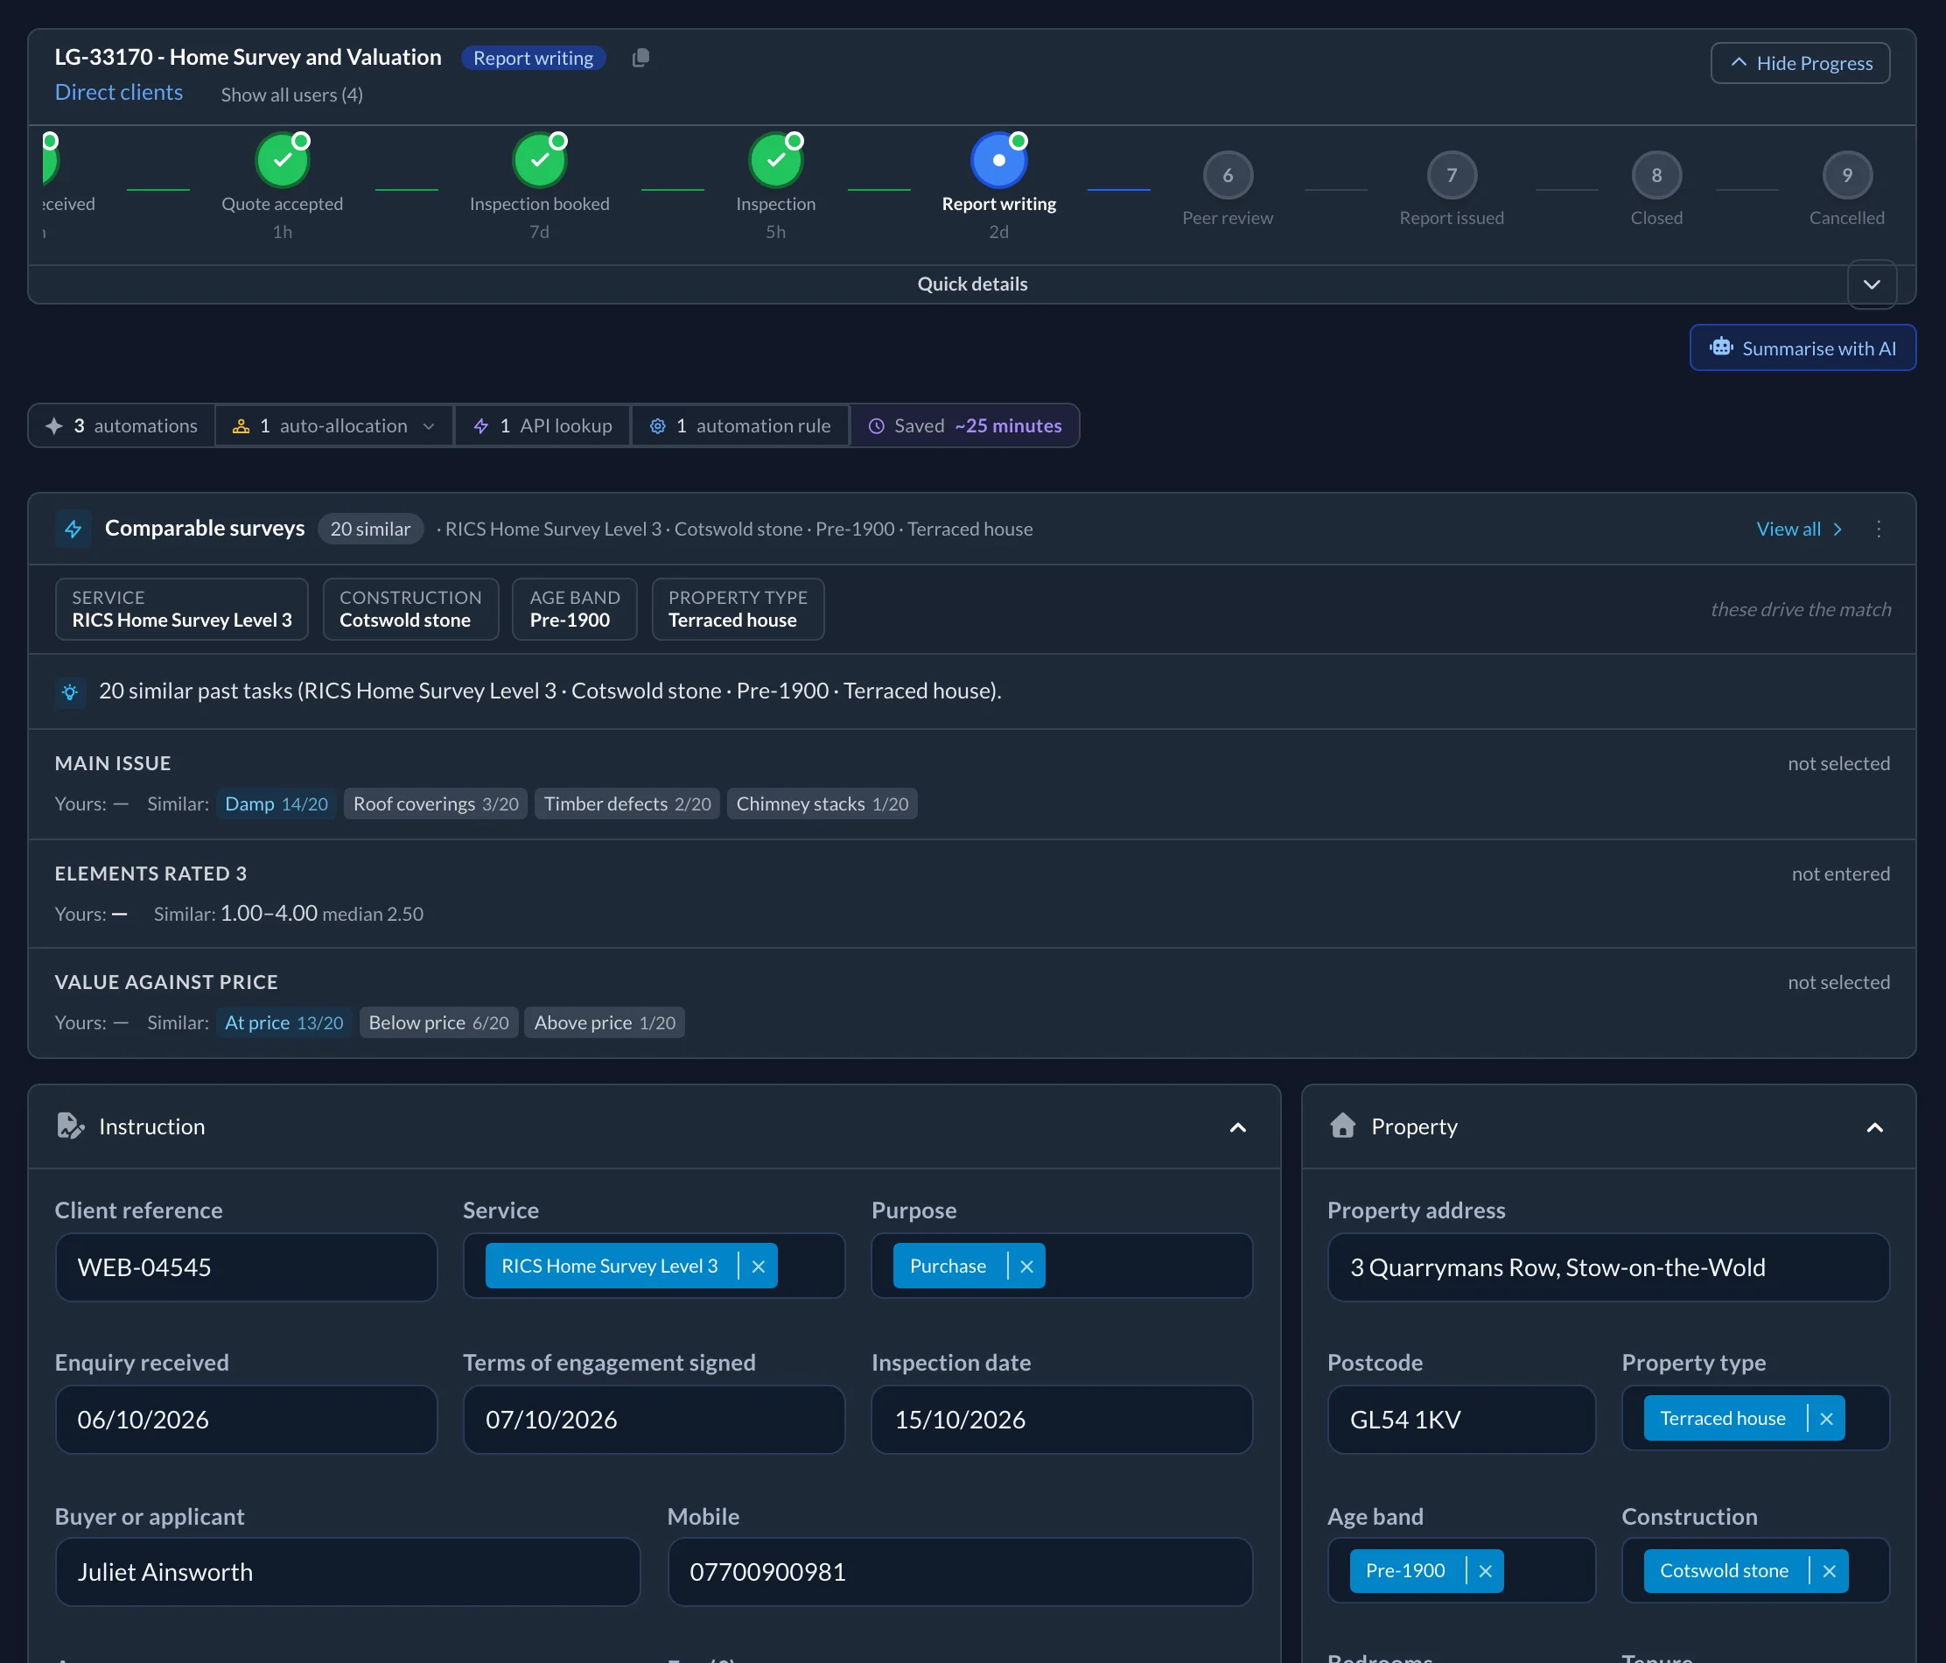Collapse the Instruction section

pos(1238,1127)
